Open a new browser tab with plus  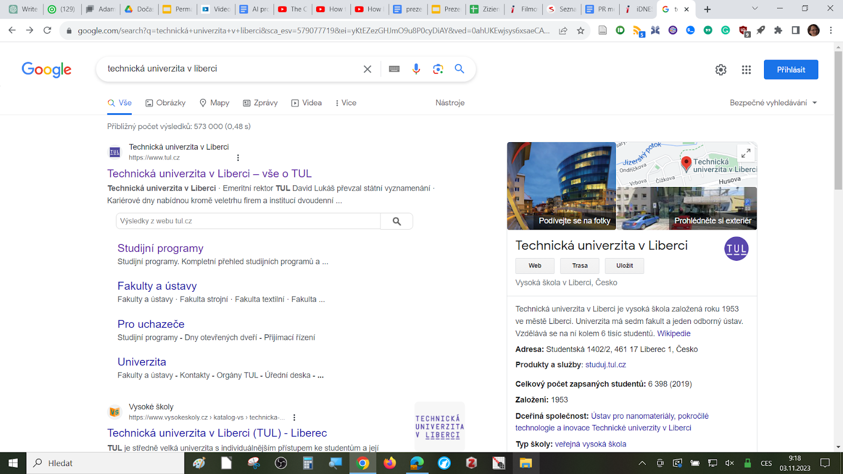click(708, 9)
